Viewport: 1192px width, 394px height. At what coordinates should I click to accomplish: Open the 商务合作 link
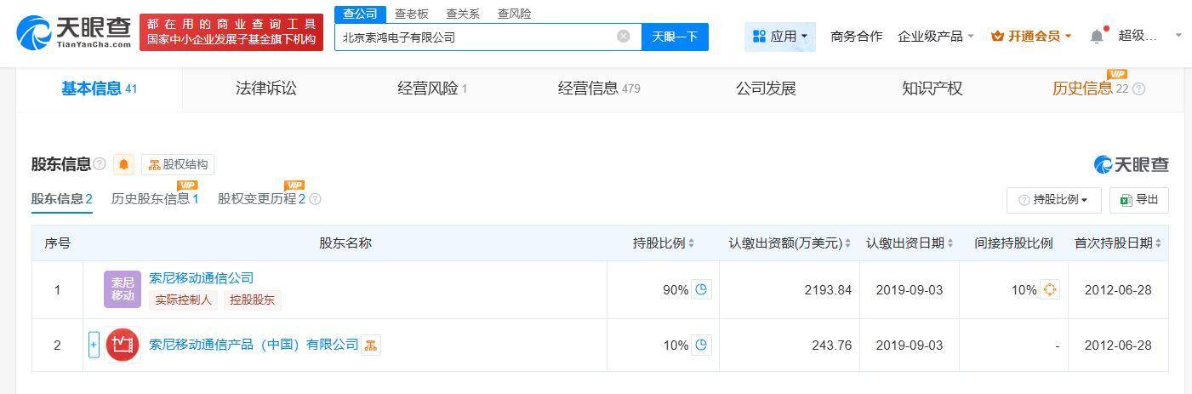point(856,37)
